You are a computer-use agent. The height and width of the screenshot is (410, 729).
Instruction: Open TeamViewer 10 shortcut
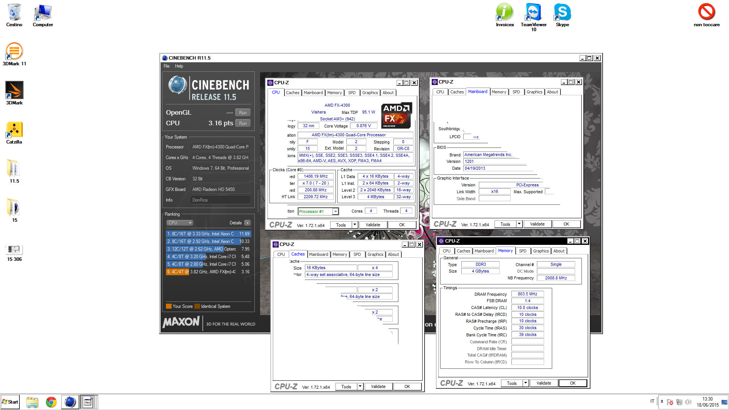[x=533, y=17]
